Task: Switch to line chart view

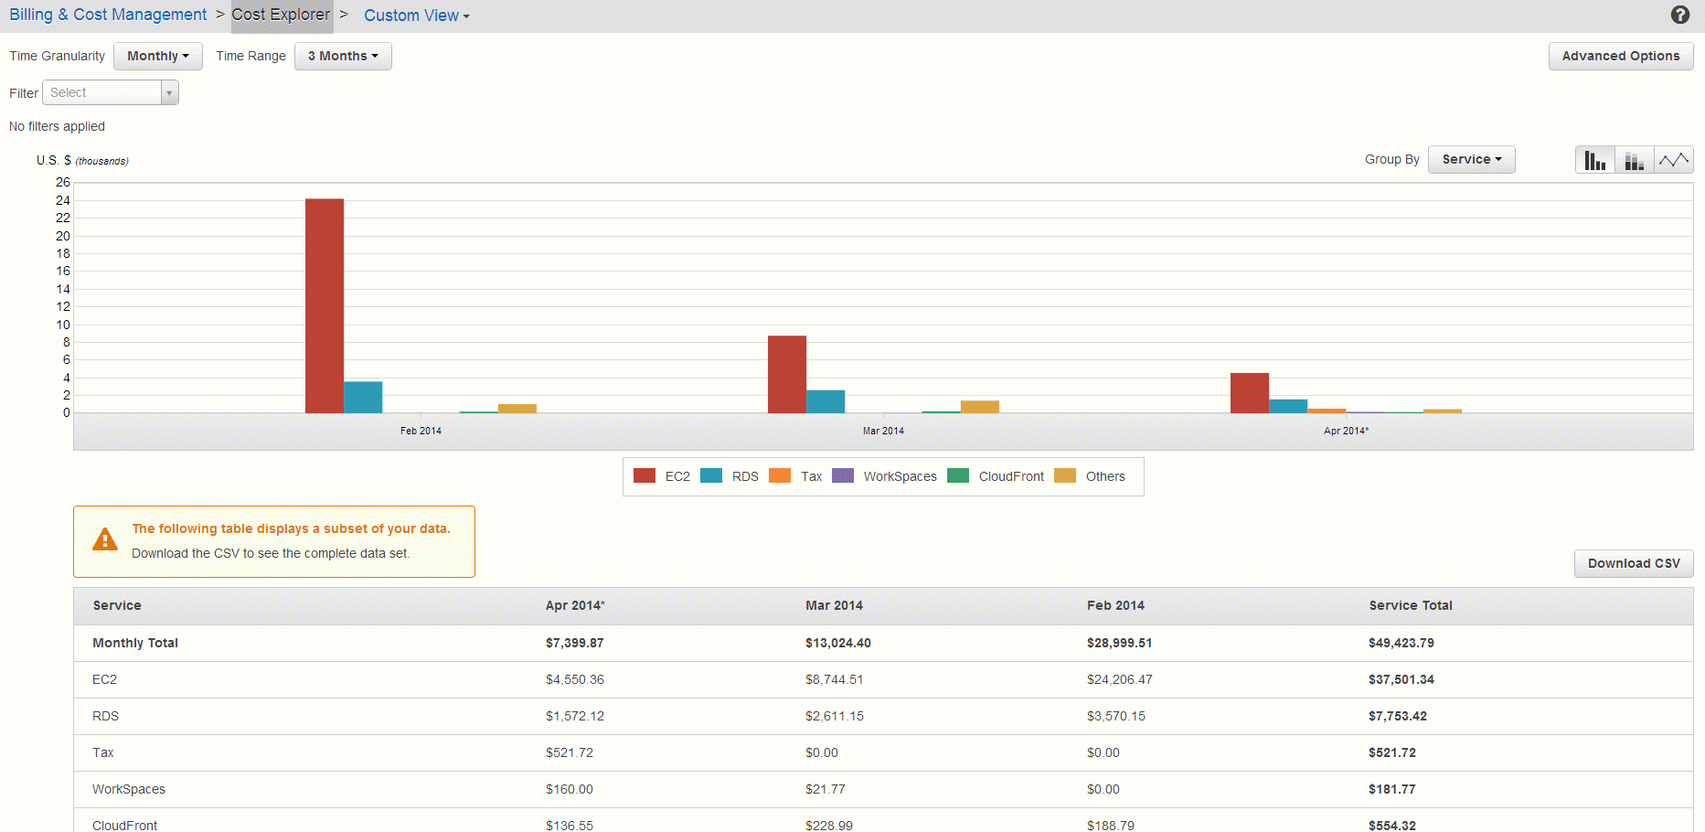Action: [x=1674, y=160]
